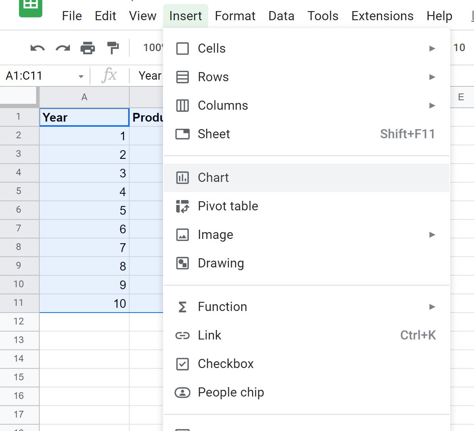Click the People chip toggle icon
Viewport: 474px width, 431px height.
click(x=182, y=392)
